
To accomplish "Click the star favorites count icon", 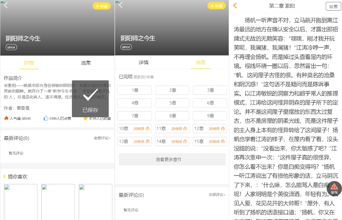I will pos(85,119).
